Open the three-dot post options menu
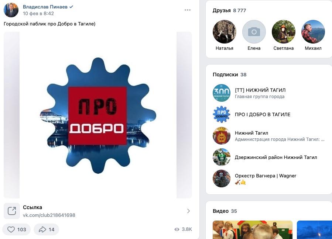Screen dimensions: 332x239 coord(188,10)
